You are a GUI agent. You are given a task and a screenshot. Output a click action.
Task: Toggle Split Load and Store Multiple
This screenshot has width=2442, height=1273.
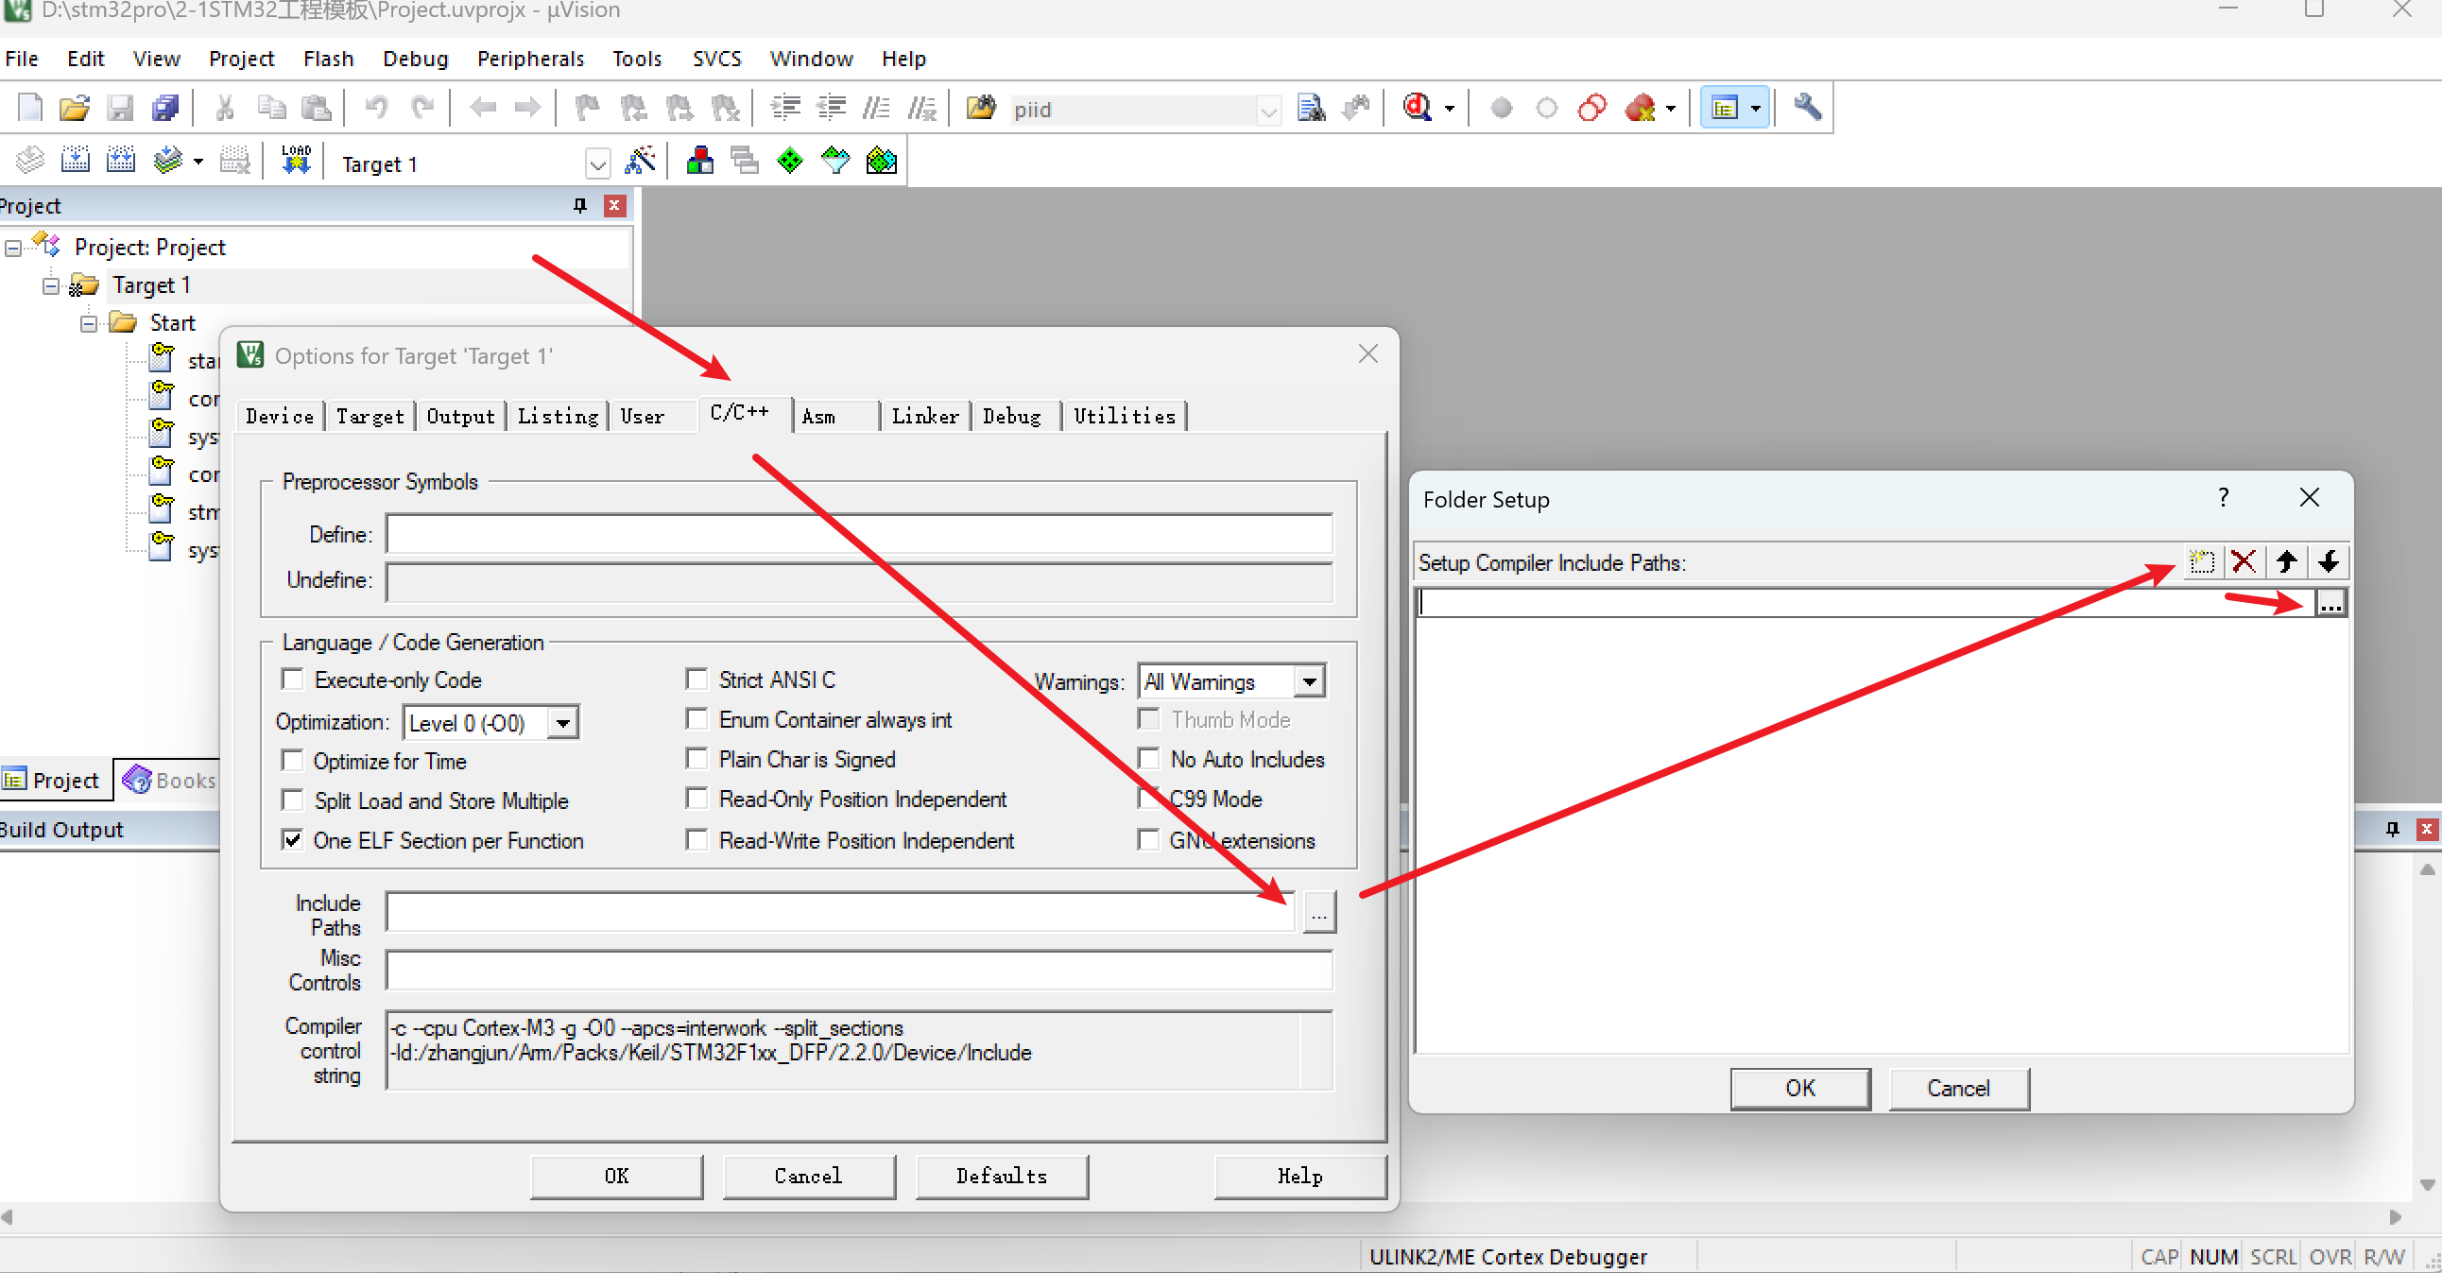(x=293, y=801)
